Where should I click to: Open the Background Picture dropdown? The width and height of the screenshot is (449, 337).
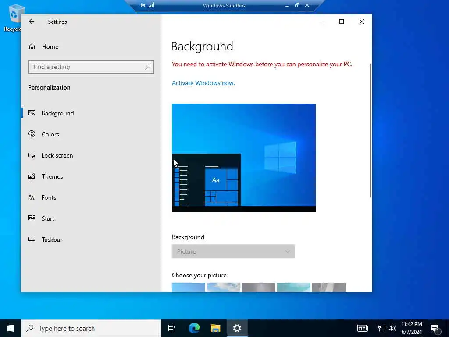(233, 251)
